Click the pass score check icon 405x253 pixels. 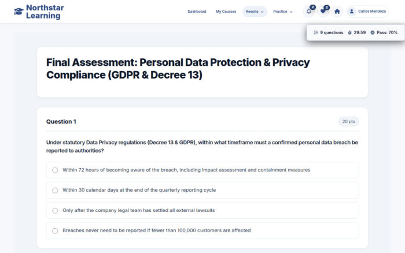pyautogui.click(x=373, y=32)
